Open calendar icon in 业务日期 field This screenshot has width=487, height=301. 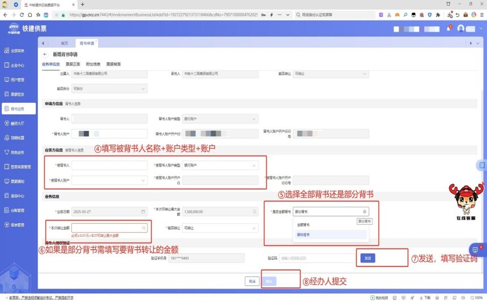tap(143, 212)
